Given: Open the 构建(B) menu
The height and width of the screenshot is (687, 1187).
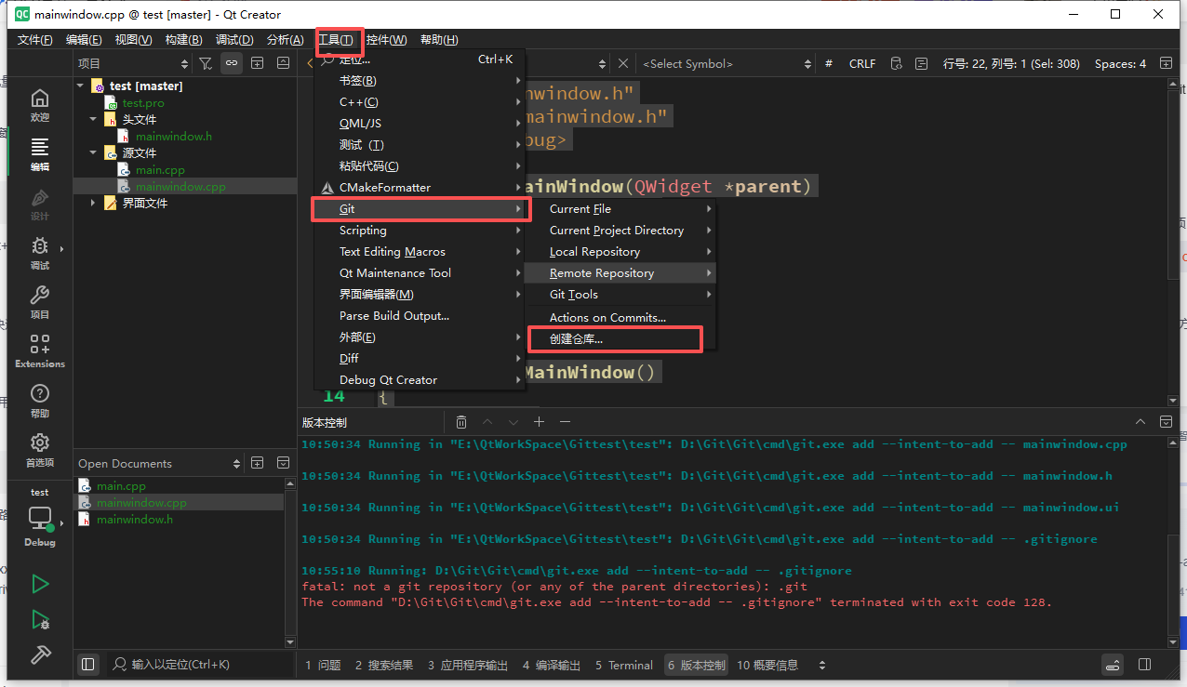Looking at the screenshot, I should coord(183,39).
